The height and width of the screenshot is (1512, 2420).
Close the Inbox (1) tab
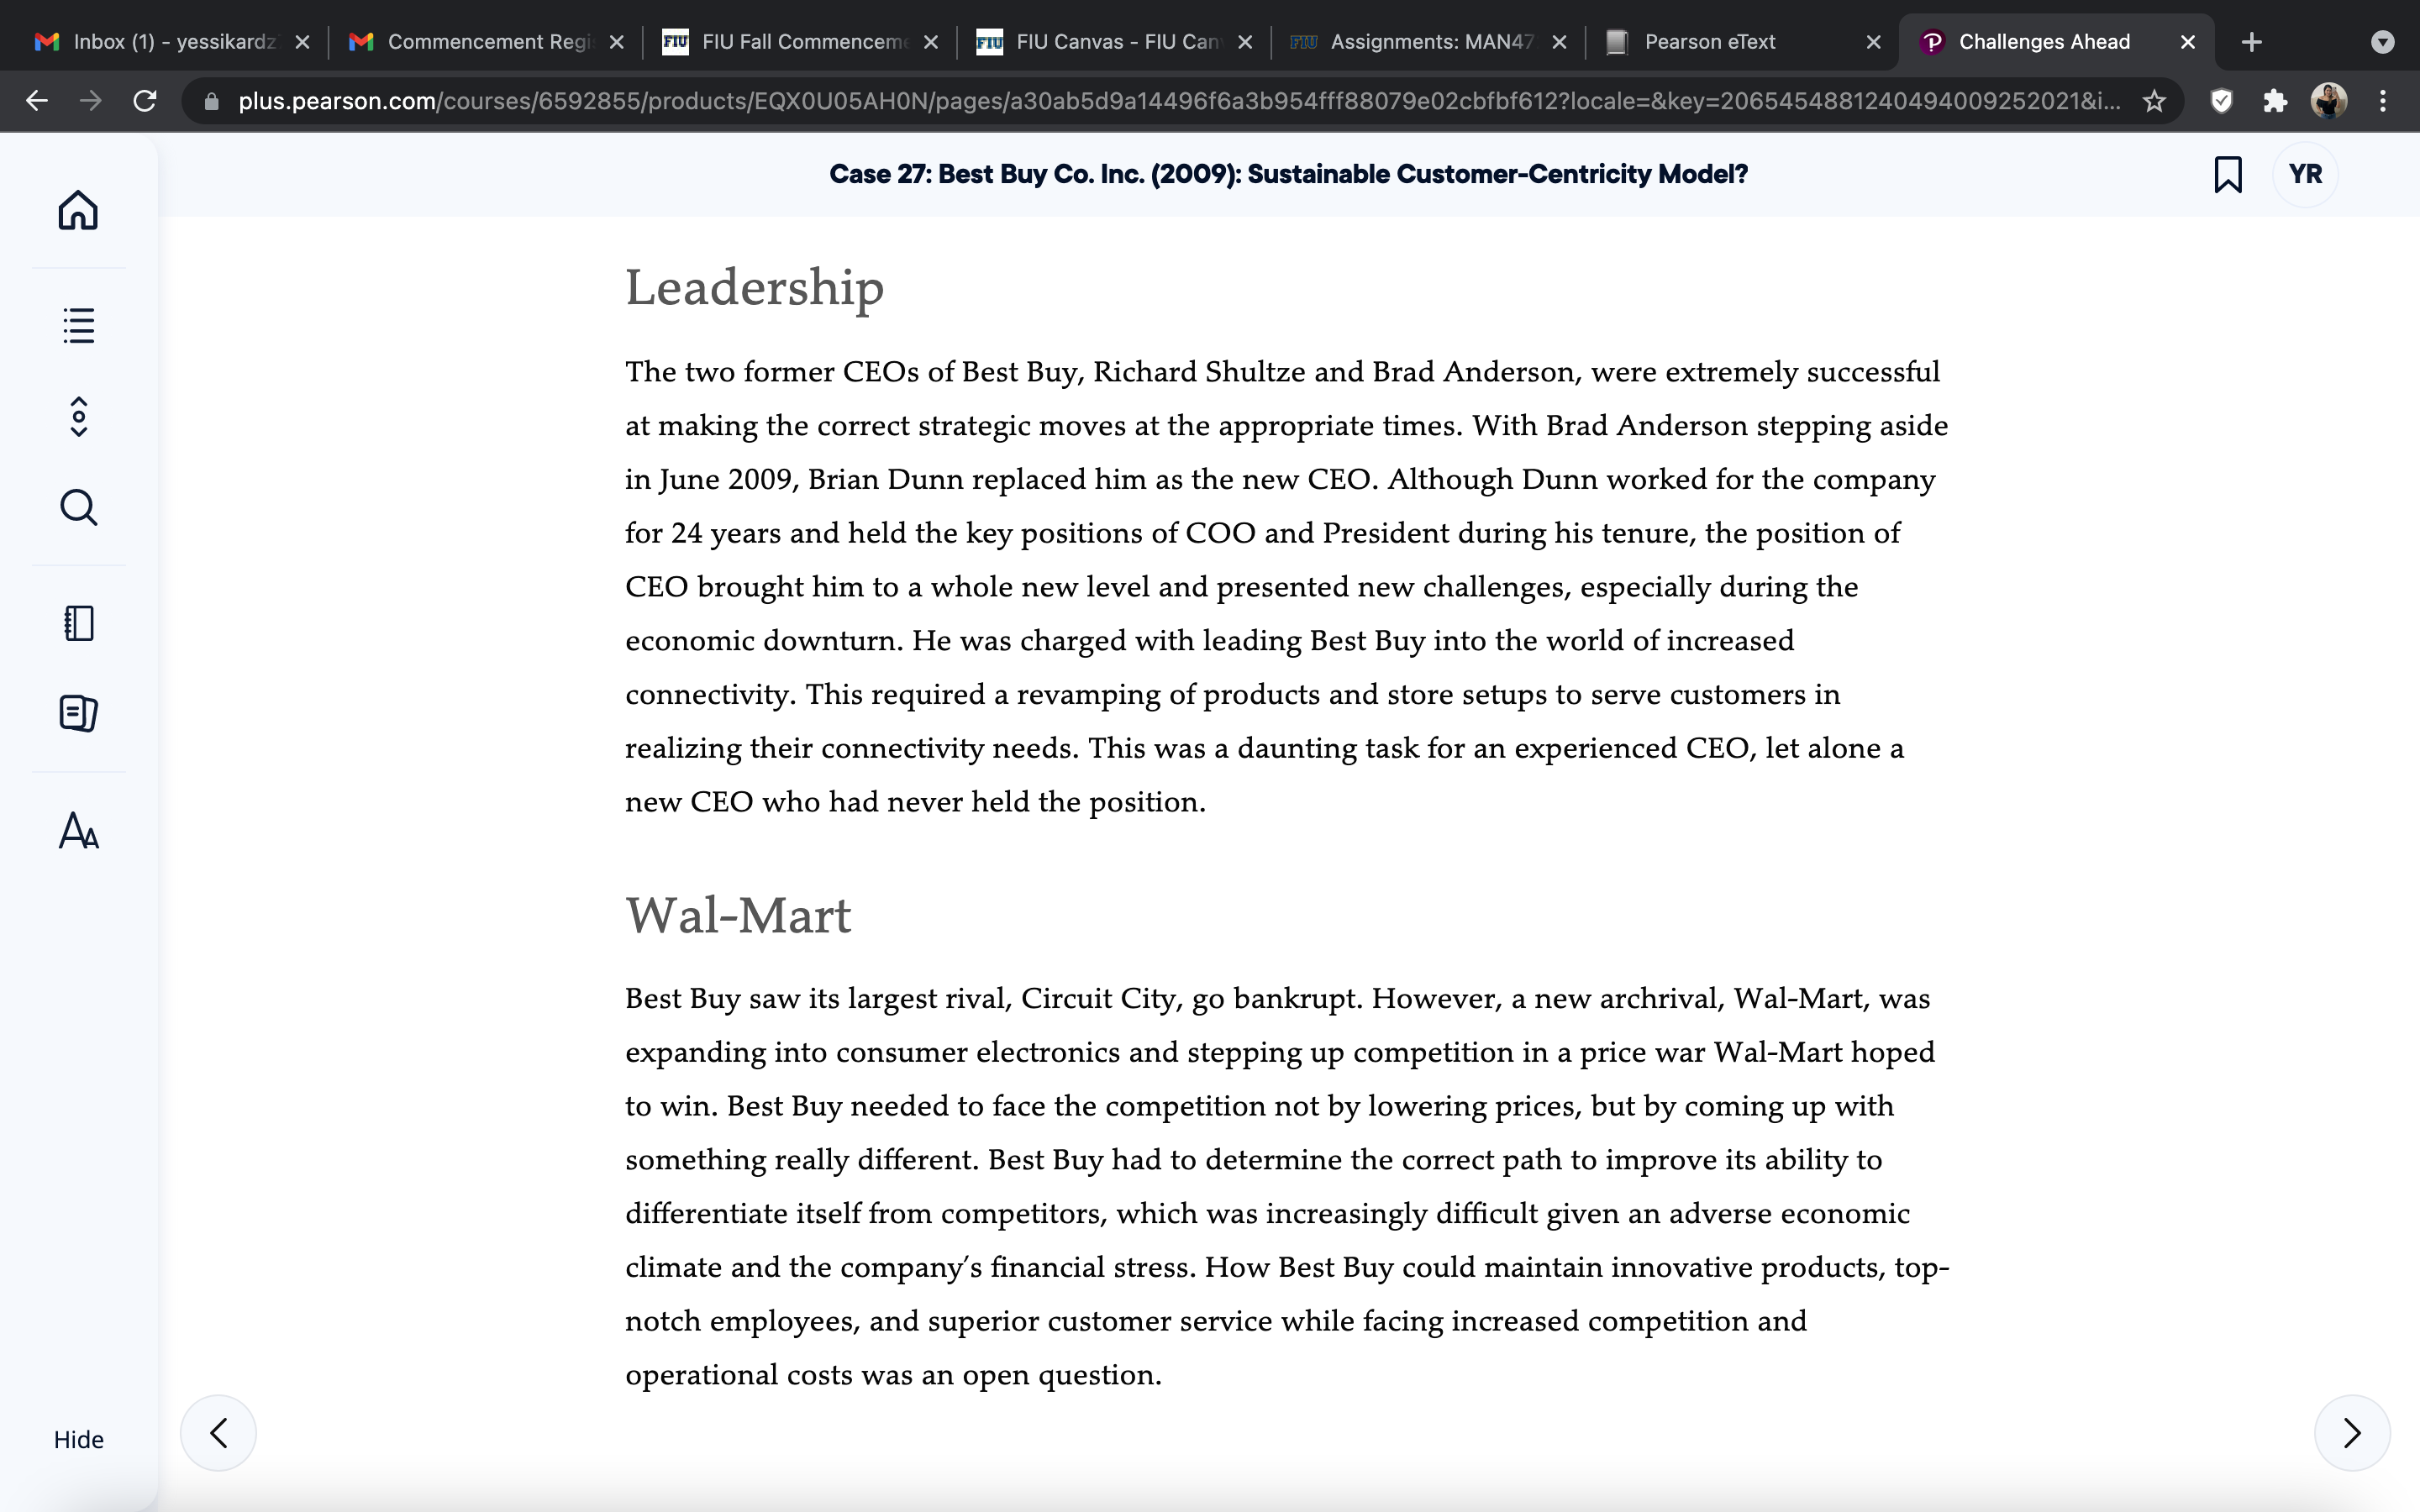tap(303, 42)
